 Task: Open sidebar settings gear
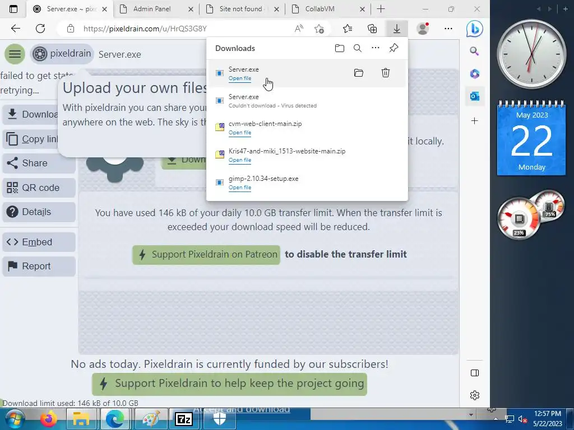(475, 395)
